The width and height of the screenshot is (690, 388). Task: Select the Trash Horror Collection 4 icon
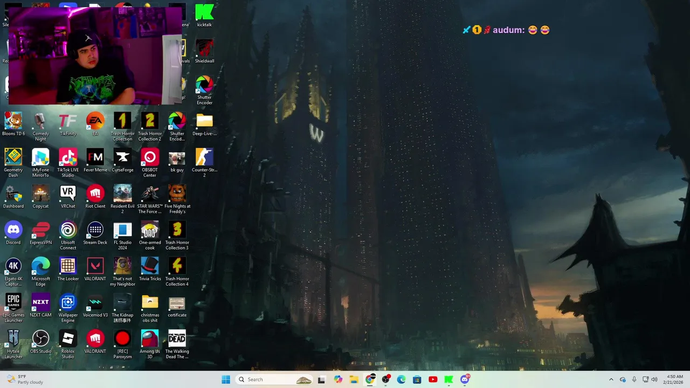[x=177, y=272]
